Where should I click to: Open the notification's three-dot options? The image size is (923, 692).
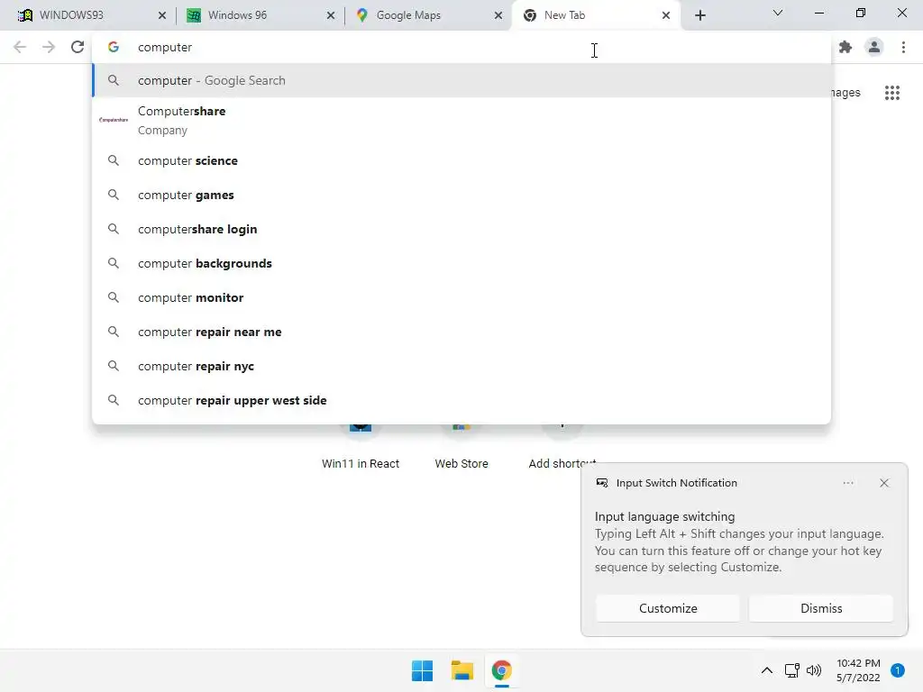847,483
